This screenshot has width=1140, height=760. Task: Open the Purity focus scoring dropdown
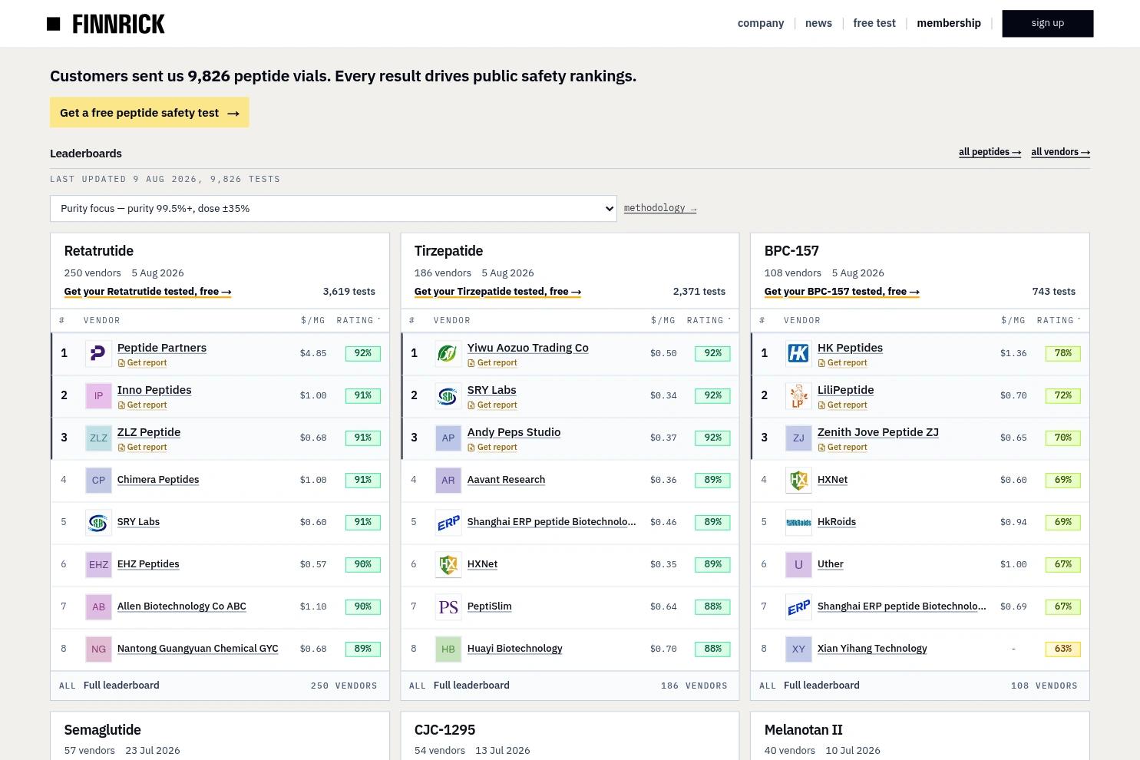click(333, 208)
